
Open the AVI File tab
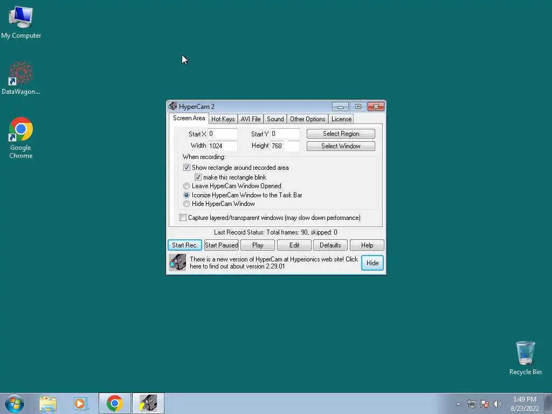click(250, 119)
